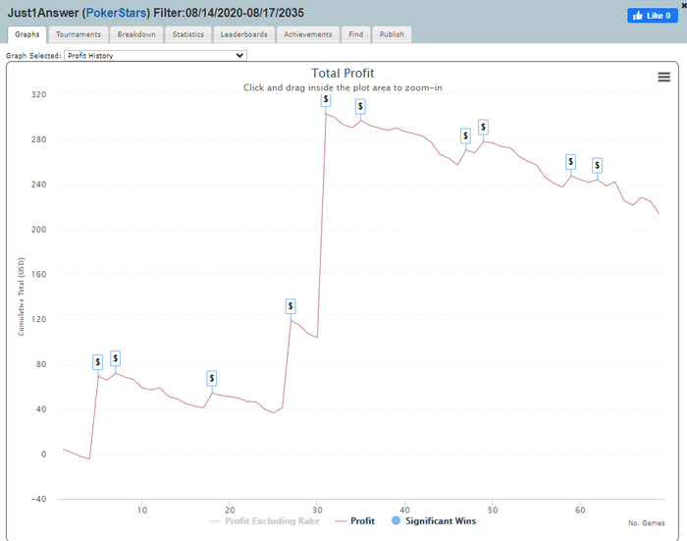Close the player stats popup

(682, 5)
